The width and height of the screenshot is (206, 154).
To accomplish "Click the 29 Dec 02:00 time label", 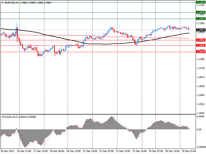I will tap(189, 151).
